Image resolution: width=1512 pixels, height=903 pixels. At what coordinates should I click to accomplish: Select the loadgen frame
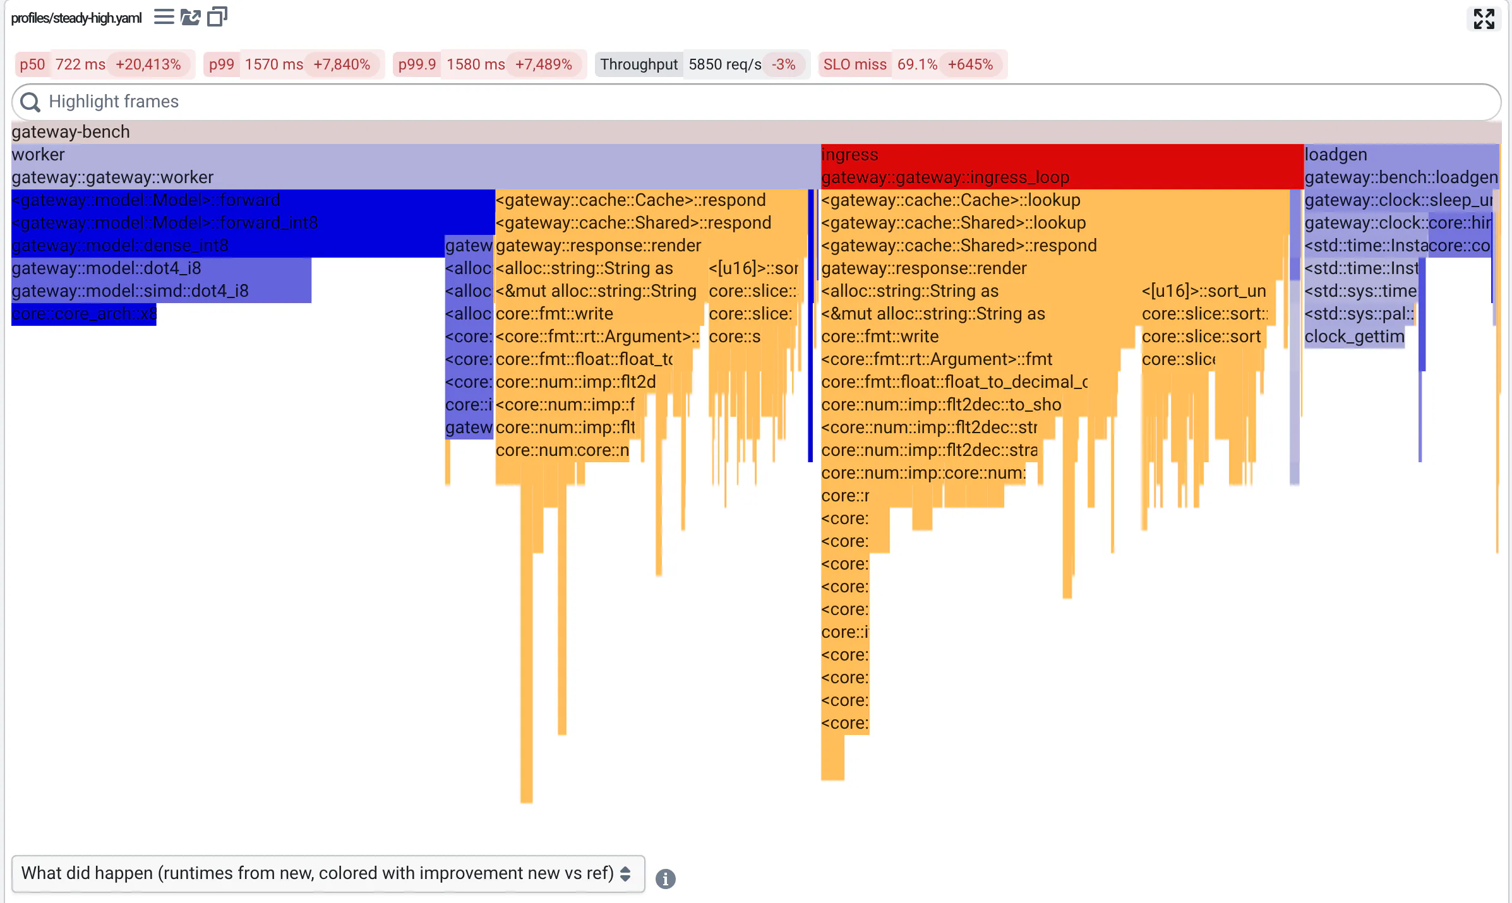[x=1401, y=155]
